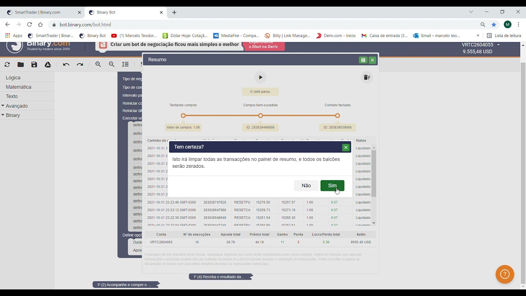Image resolution: width=526 pixels, height=296 pixels.
Task: Reload the current page
Action: click(30, 25)
